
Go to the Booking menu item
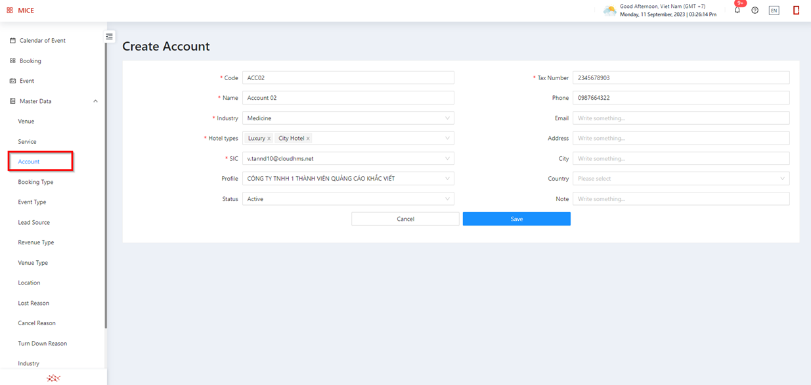pyautogui.click(x=30, y=61)
